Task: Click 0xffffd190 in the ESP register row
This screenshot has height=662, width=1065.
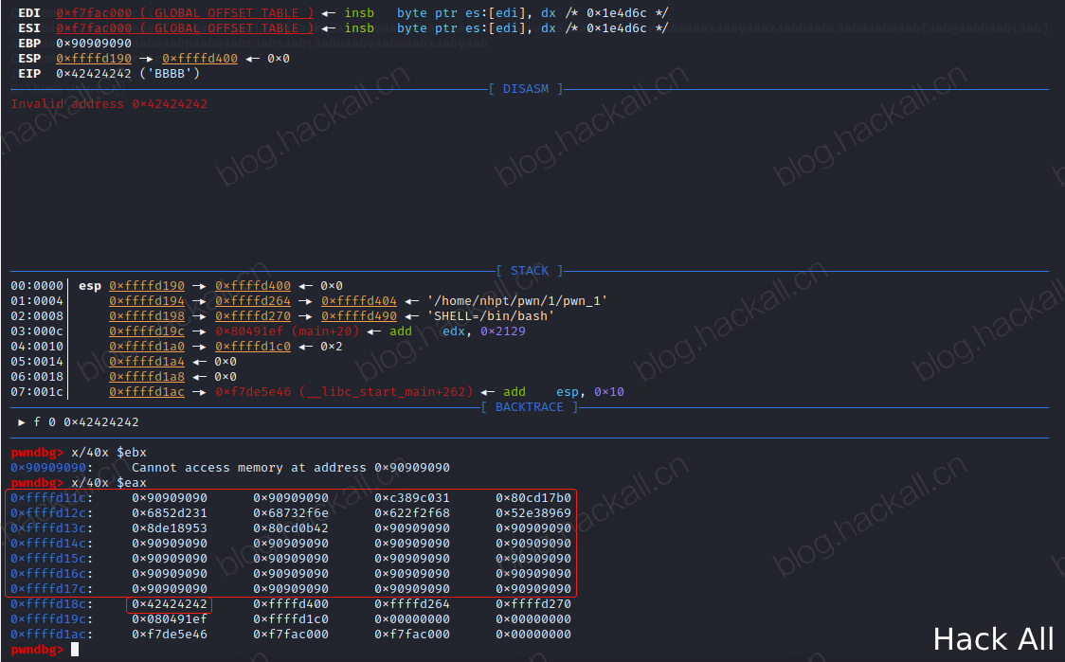Action: pos(94,59)
